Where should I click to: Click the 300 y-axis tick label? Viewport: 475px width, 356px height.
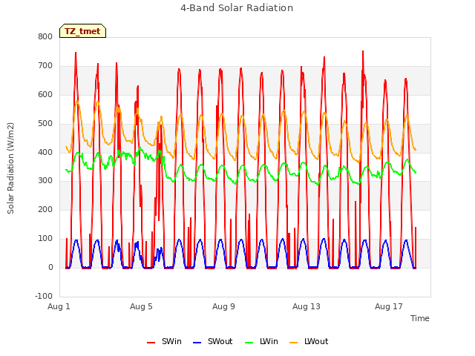tap(45, 181)
